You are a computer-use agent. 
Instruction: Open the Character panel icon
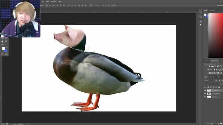(201, 22)
